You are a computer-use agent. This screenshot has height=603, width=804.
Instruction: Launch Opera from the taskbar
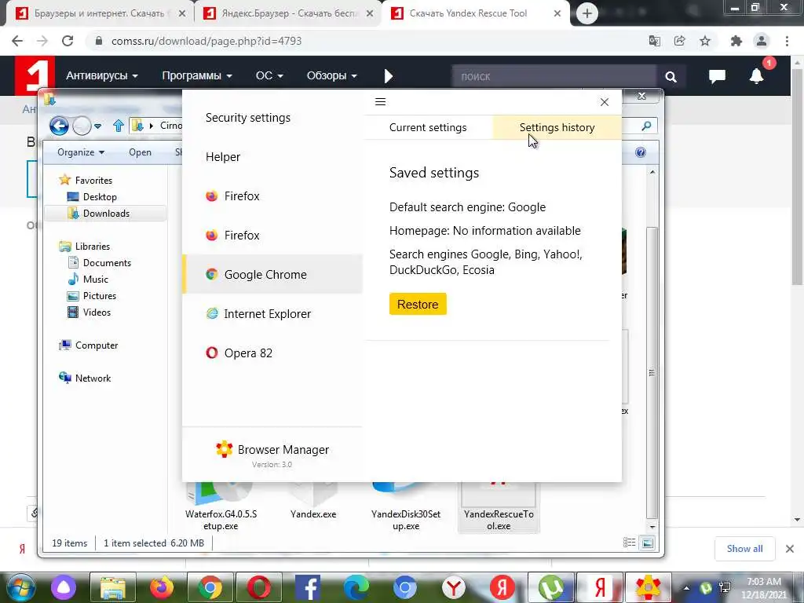[259, 587]
